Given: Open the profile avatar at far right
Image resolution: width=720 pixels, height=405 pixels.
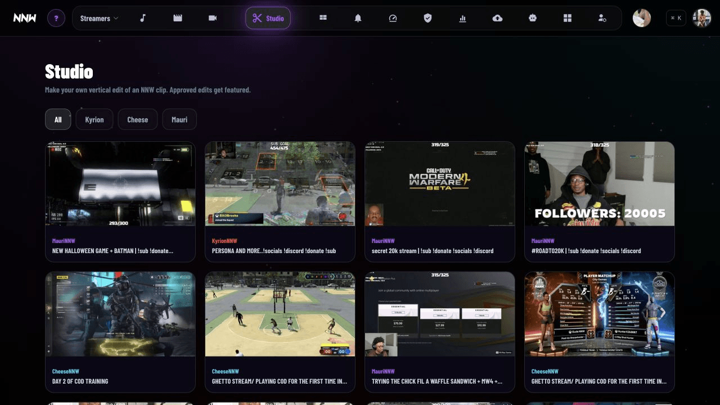Looking at the screenshot, I should 701,18.
